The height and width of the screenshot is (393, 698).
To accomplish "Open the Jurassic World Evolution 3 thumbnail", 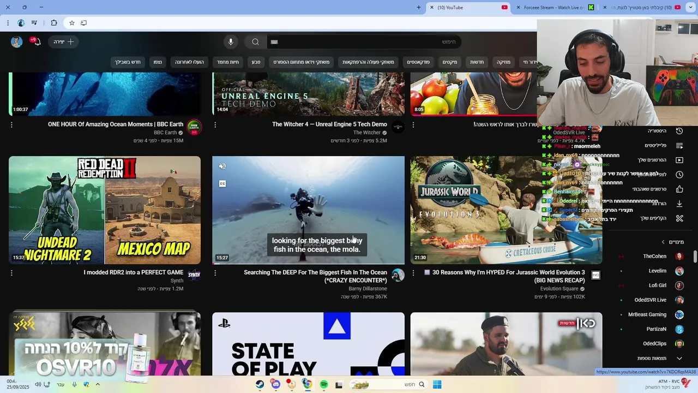I will (x=506, y=210).
